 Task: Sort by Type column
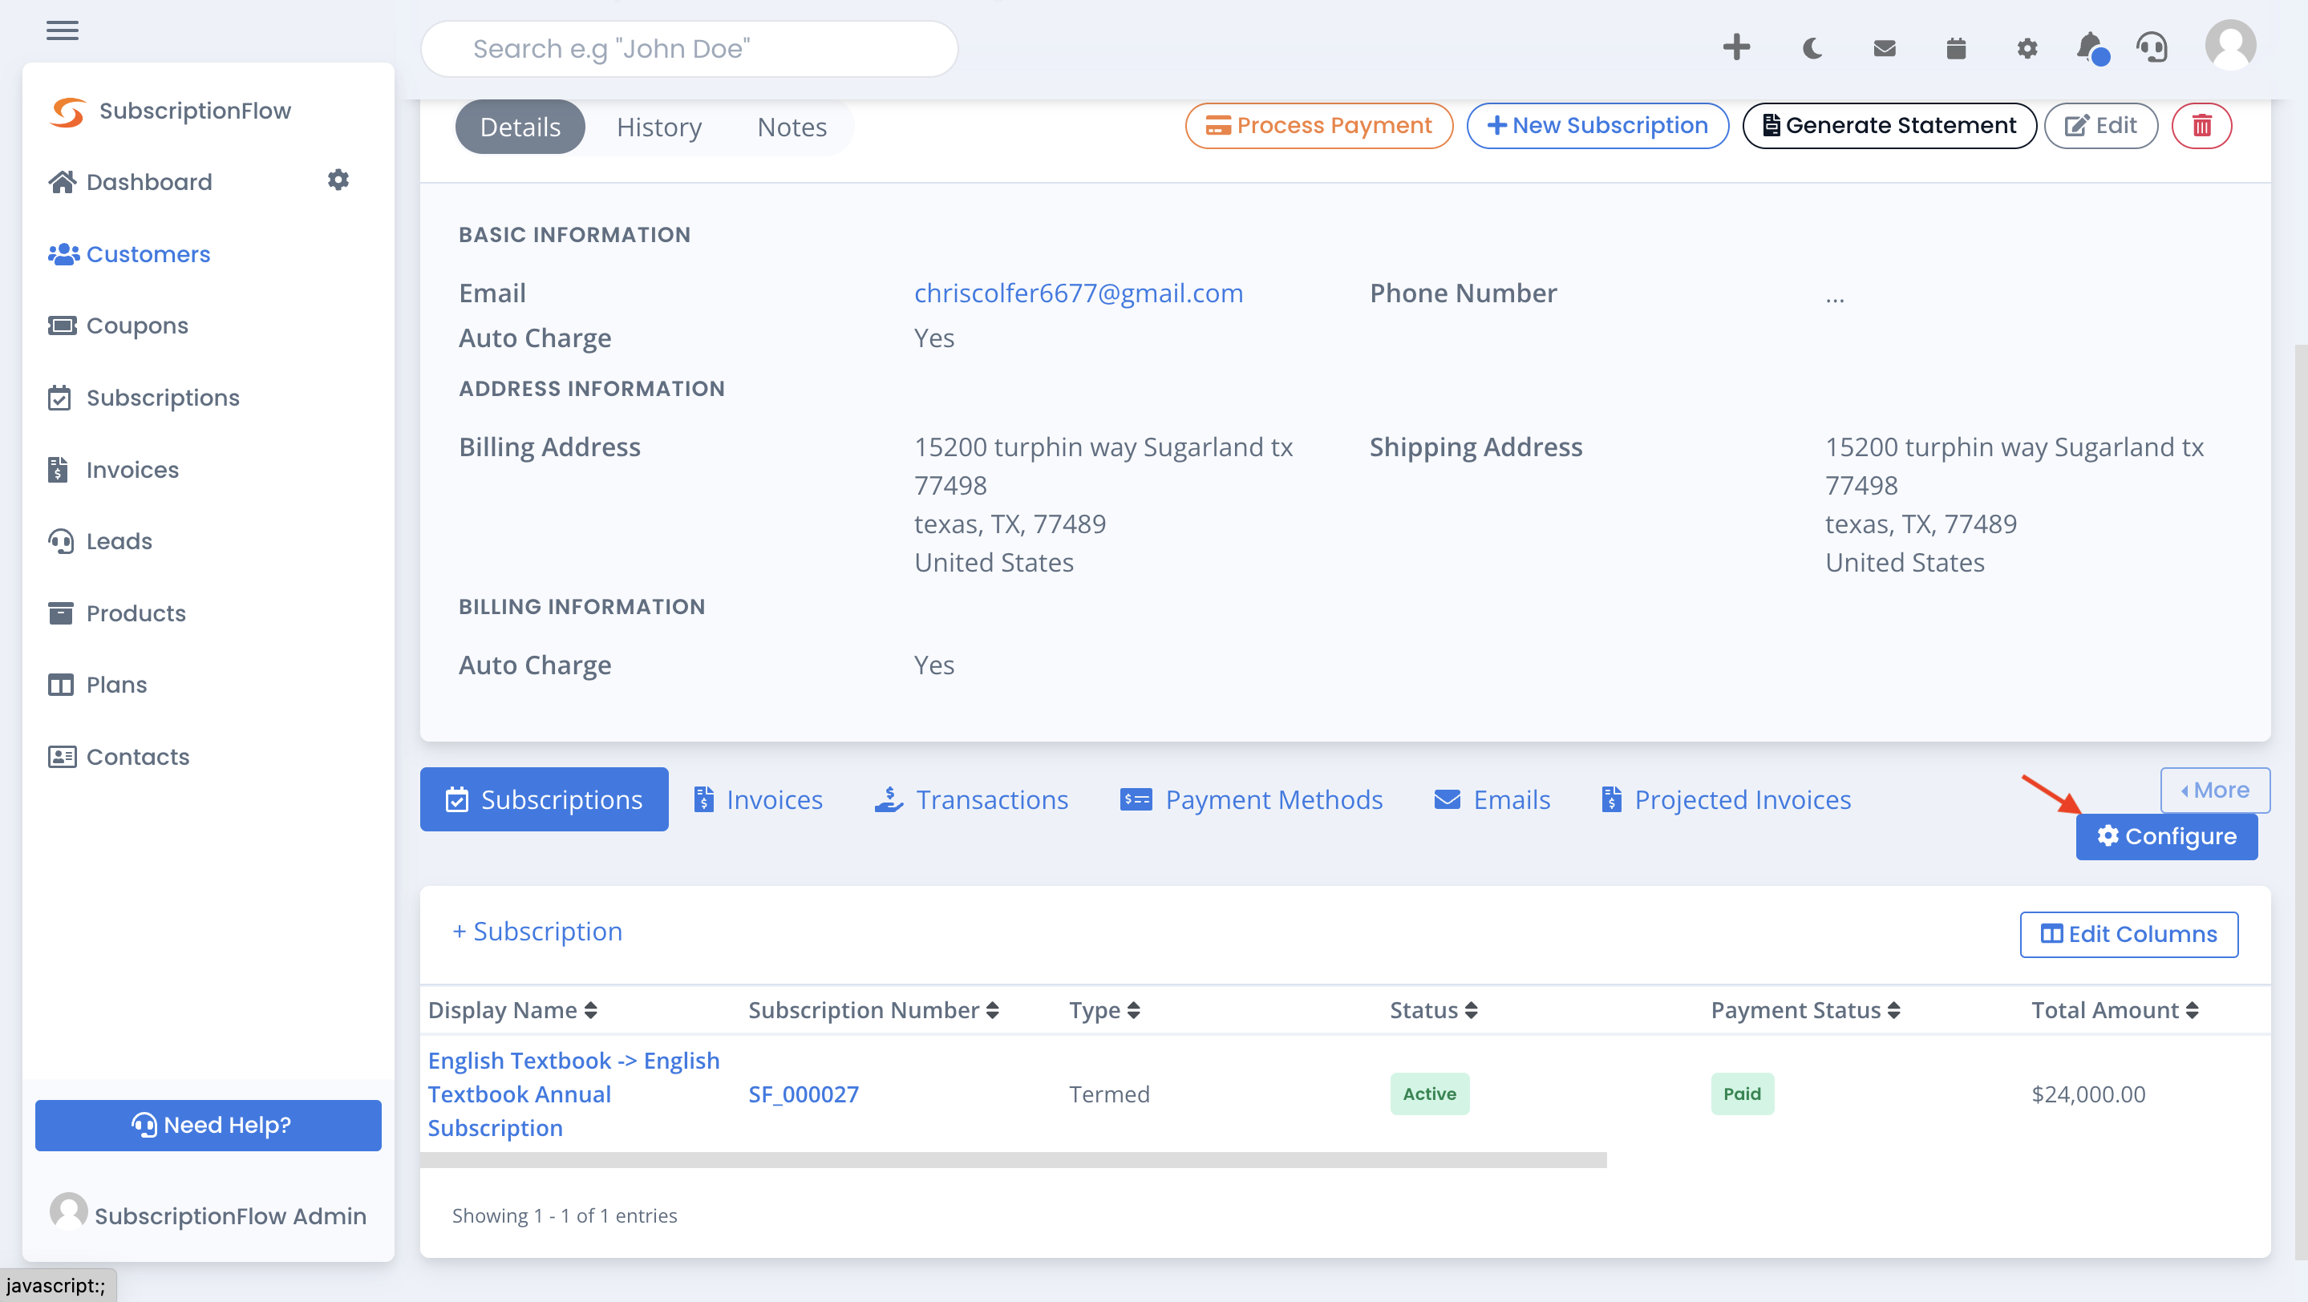click(1103, 1011)
